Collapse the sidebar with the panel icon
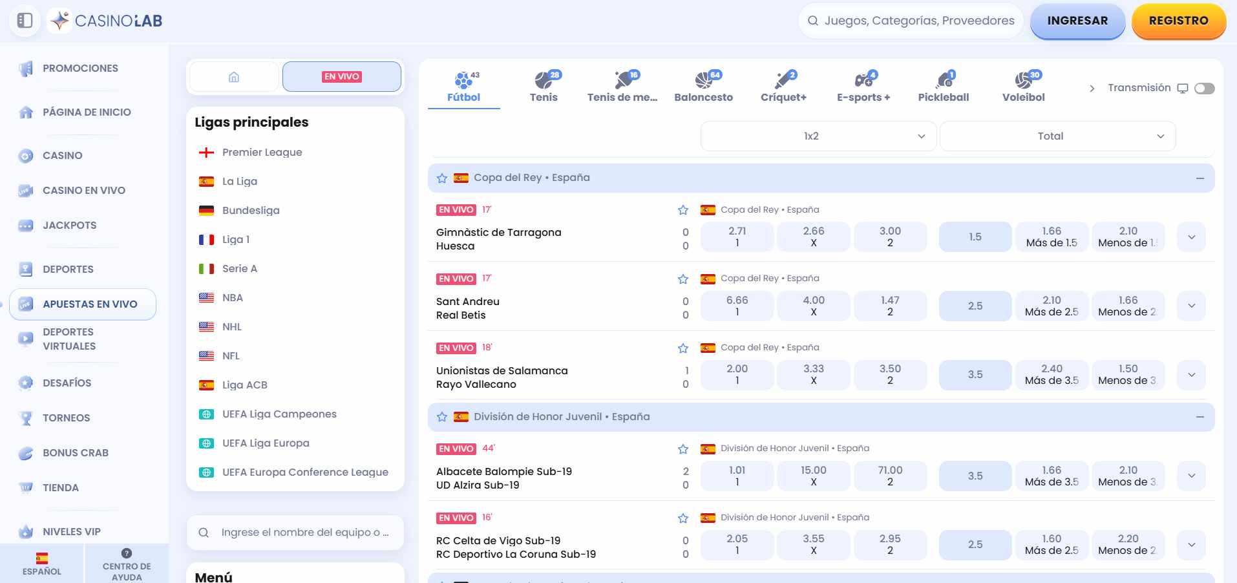The height and width of the screenshot is (583, 1237). tap(25, 21)
